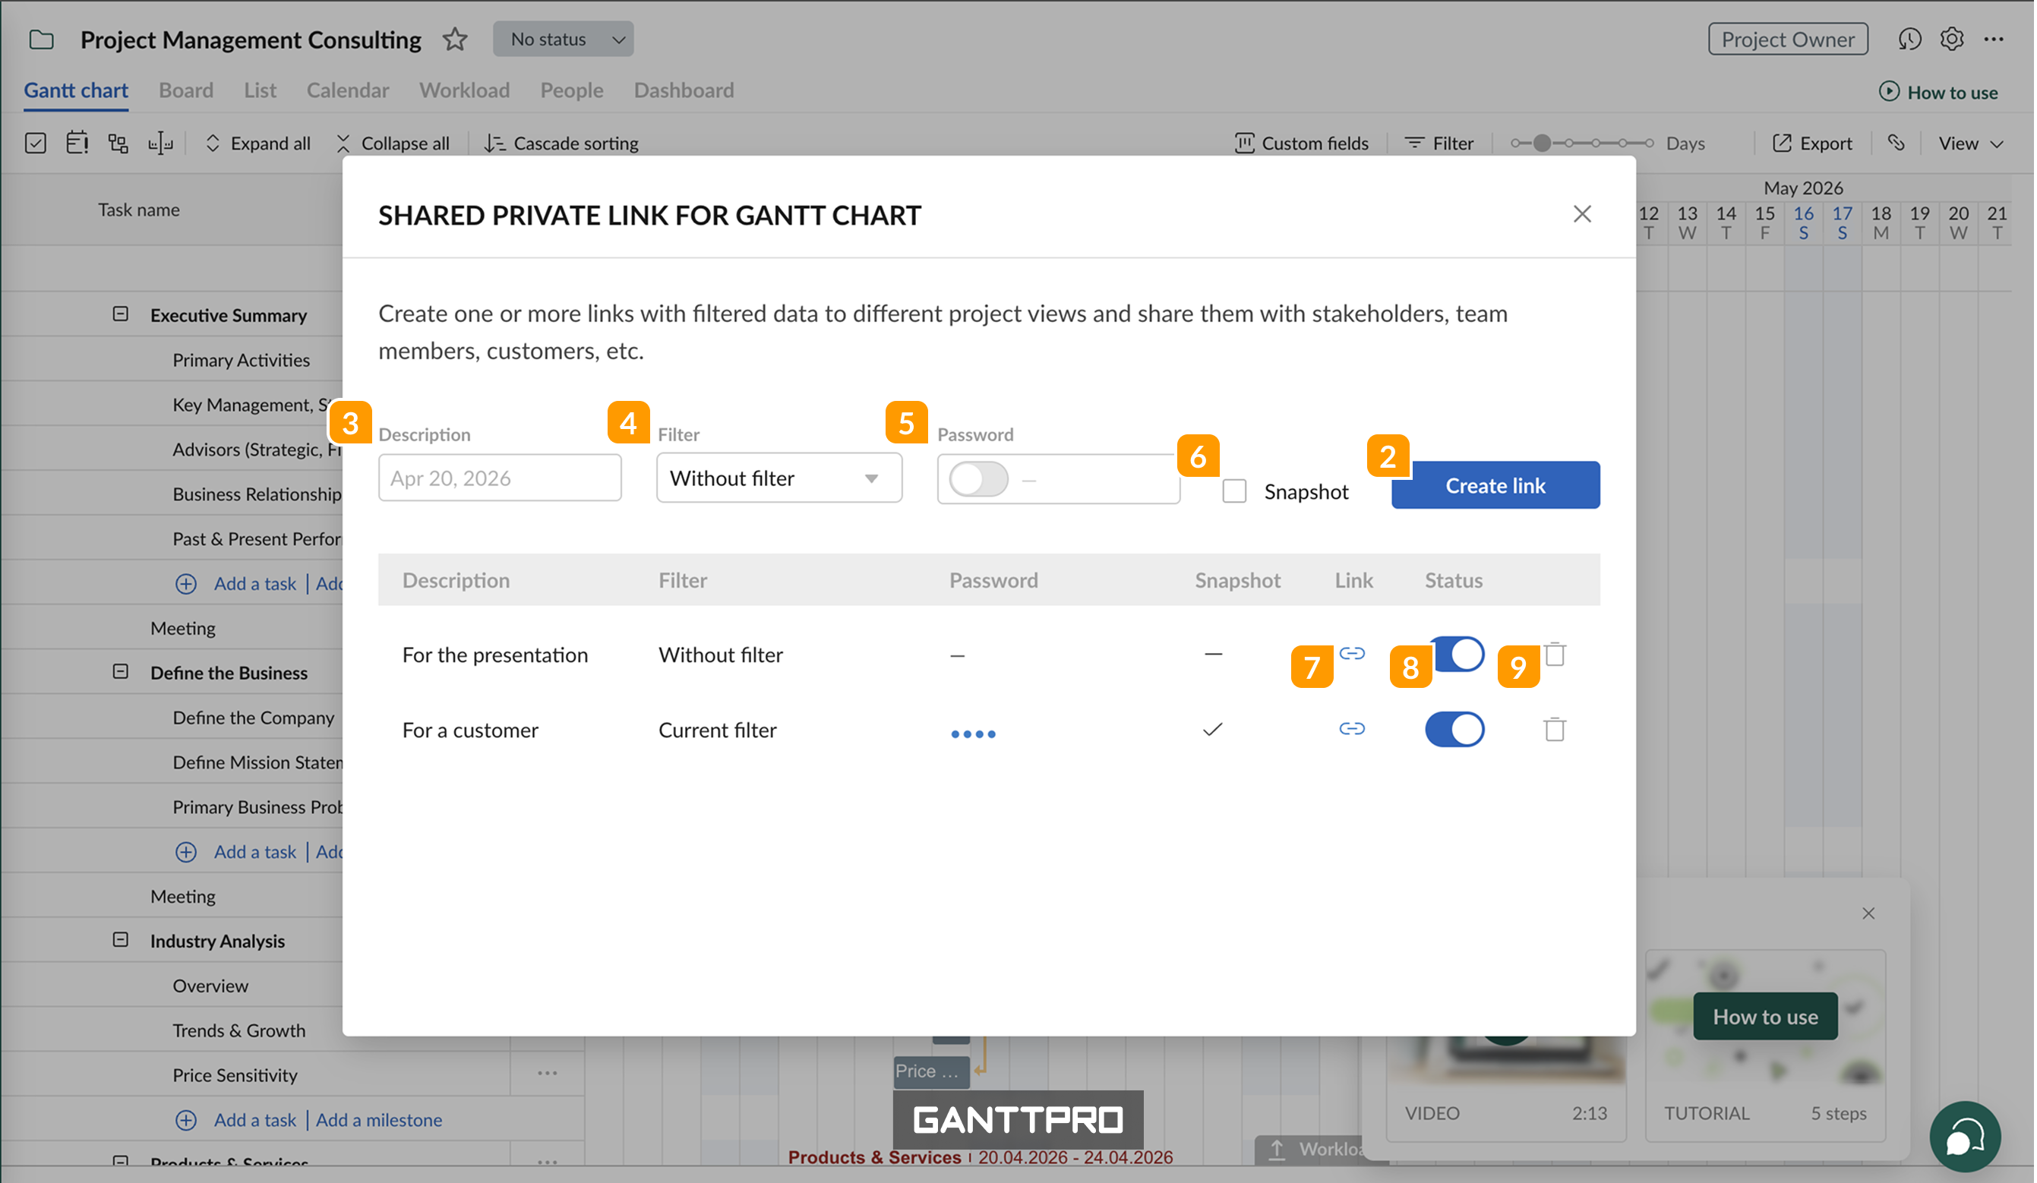Open the 'No status' dropdown
Viewport: 2037px width, 1183px height.
[563, 39]
